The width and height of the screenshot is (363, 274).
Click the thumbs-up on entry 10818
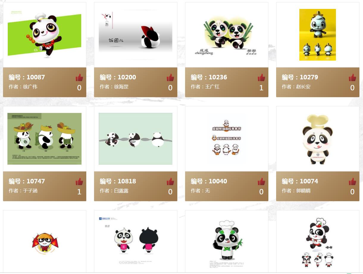pyautogui.click(x=170, y=182)
